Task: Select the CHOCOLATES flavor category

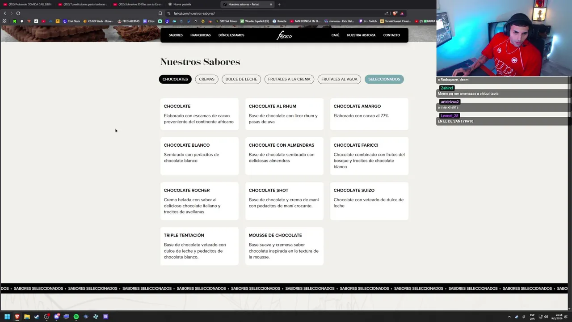Action: (x=175, y=79)
